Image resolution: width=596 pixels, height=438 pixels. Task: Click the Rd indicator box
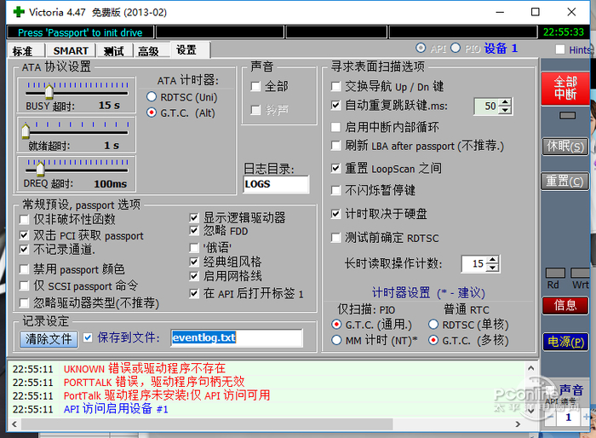coord(555,273)
